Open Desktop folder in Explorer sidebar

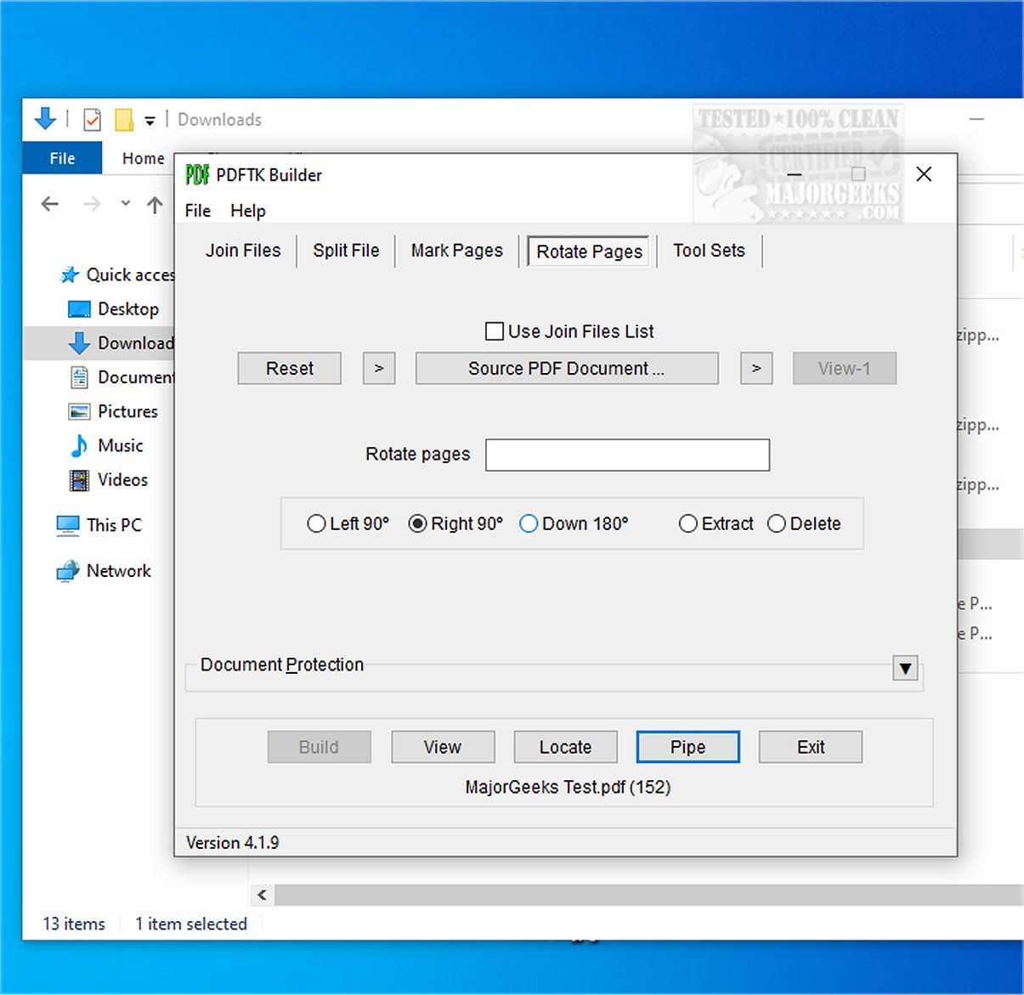point(113,309)
